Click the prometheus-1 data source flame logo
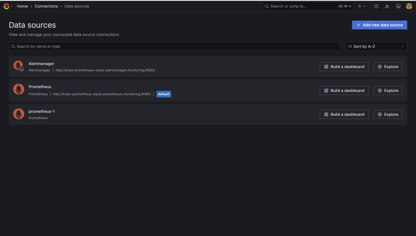This screenshot has width=416, height=236. [x=18, y=114]
